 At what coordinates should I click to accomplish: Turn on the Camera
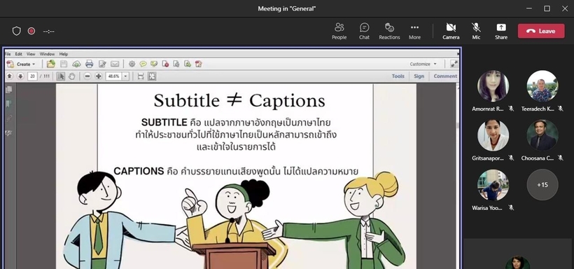451,31
